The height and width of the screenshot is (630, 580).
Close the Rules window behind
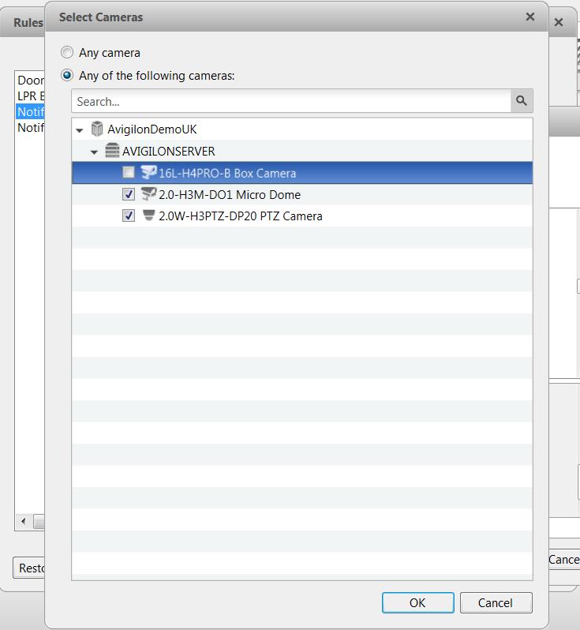pyautogui.click(x=559, y=22)
